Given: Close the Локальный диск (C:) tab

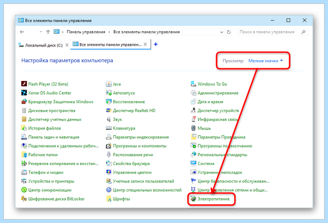Looking at the screenshot, I should point(67,45).
